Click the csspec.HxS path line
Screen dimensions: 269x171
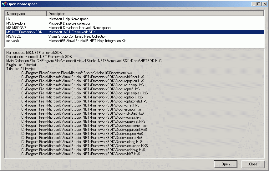(82, 134)
